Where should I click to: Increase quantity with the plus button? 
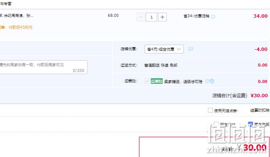(x=162, y=17)
